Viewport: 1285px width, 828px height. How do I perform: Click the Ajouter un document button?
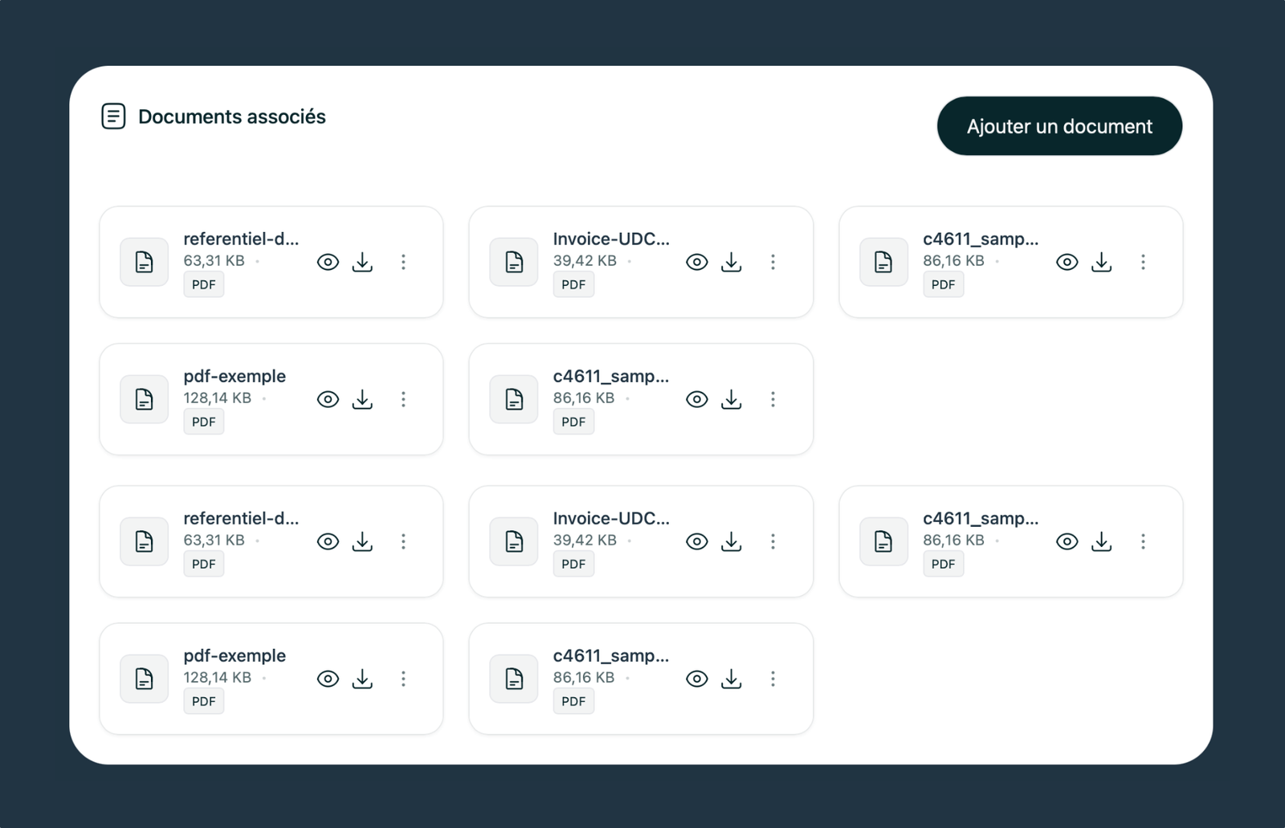[x=1059, y=126]
